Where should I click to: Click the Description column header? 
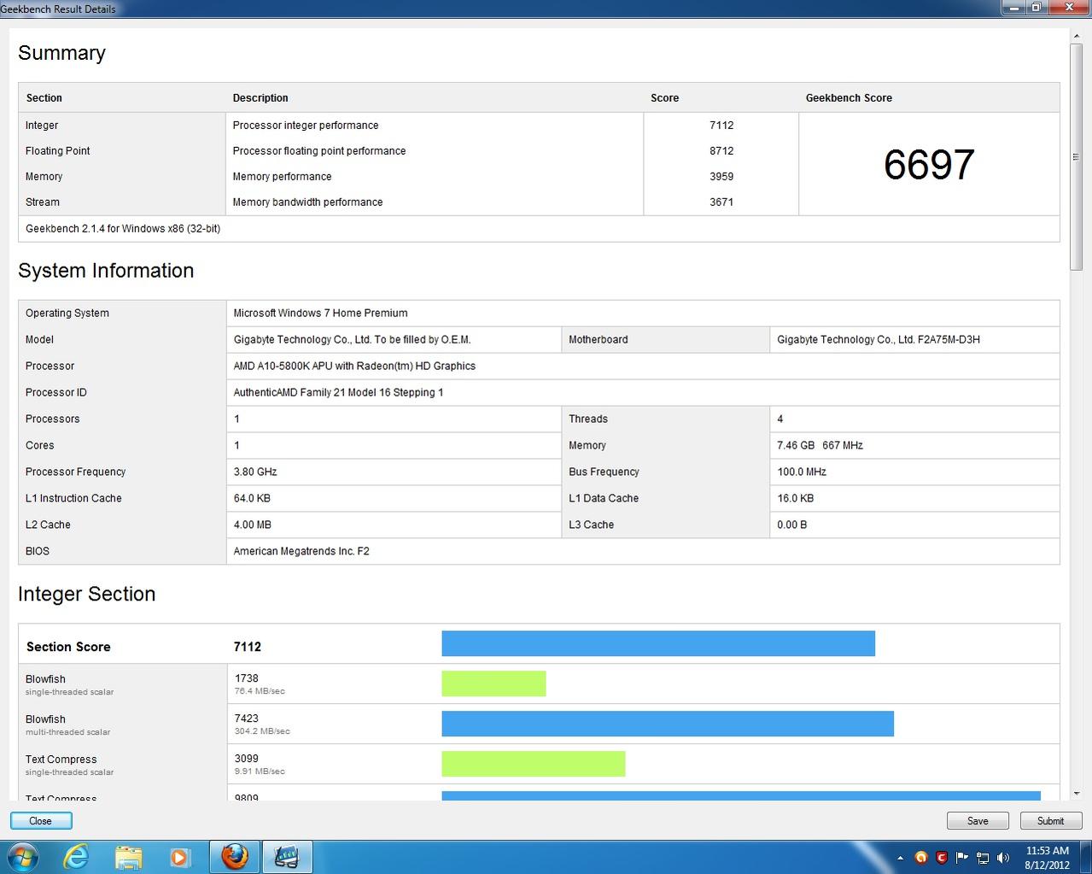pyautogui.click(x=260, y=97)
